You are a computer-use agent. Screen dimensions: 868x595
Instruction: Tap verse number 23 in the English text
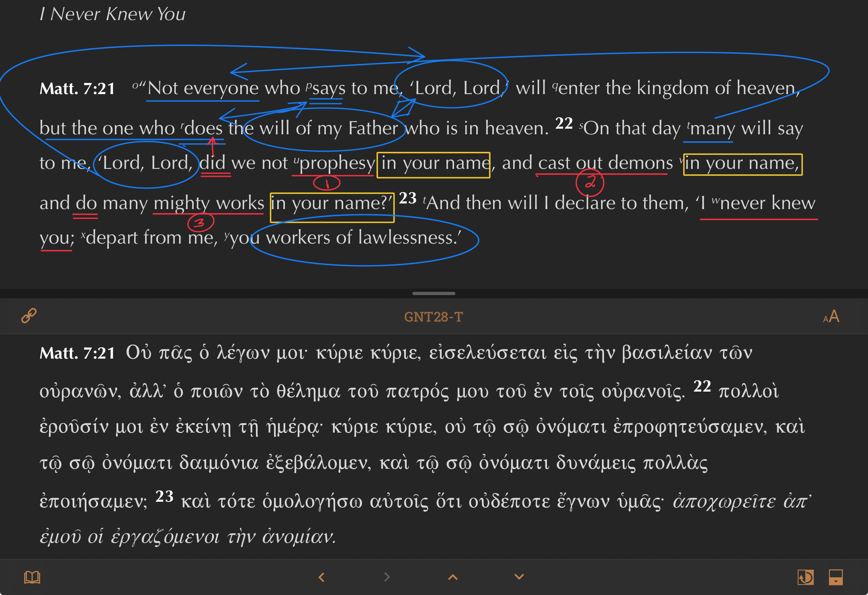(407, 198)
